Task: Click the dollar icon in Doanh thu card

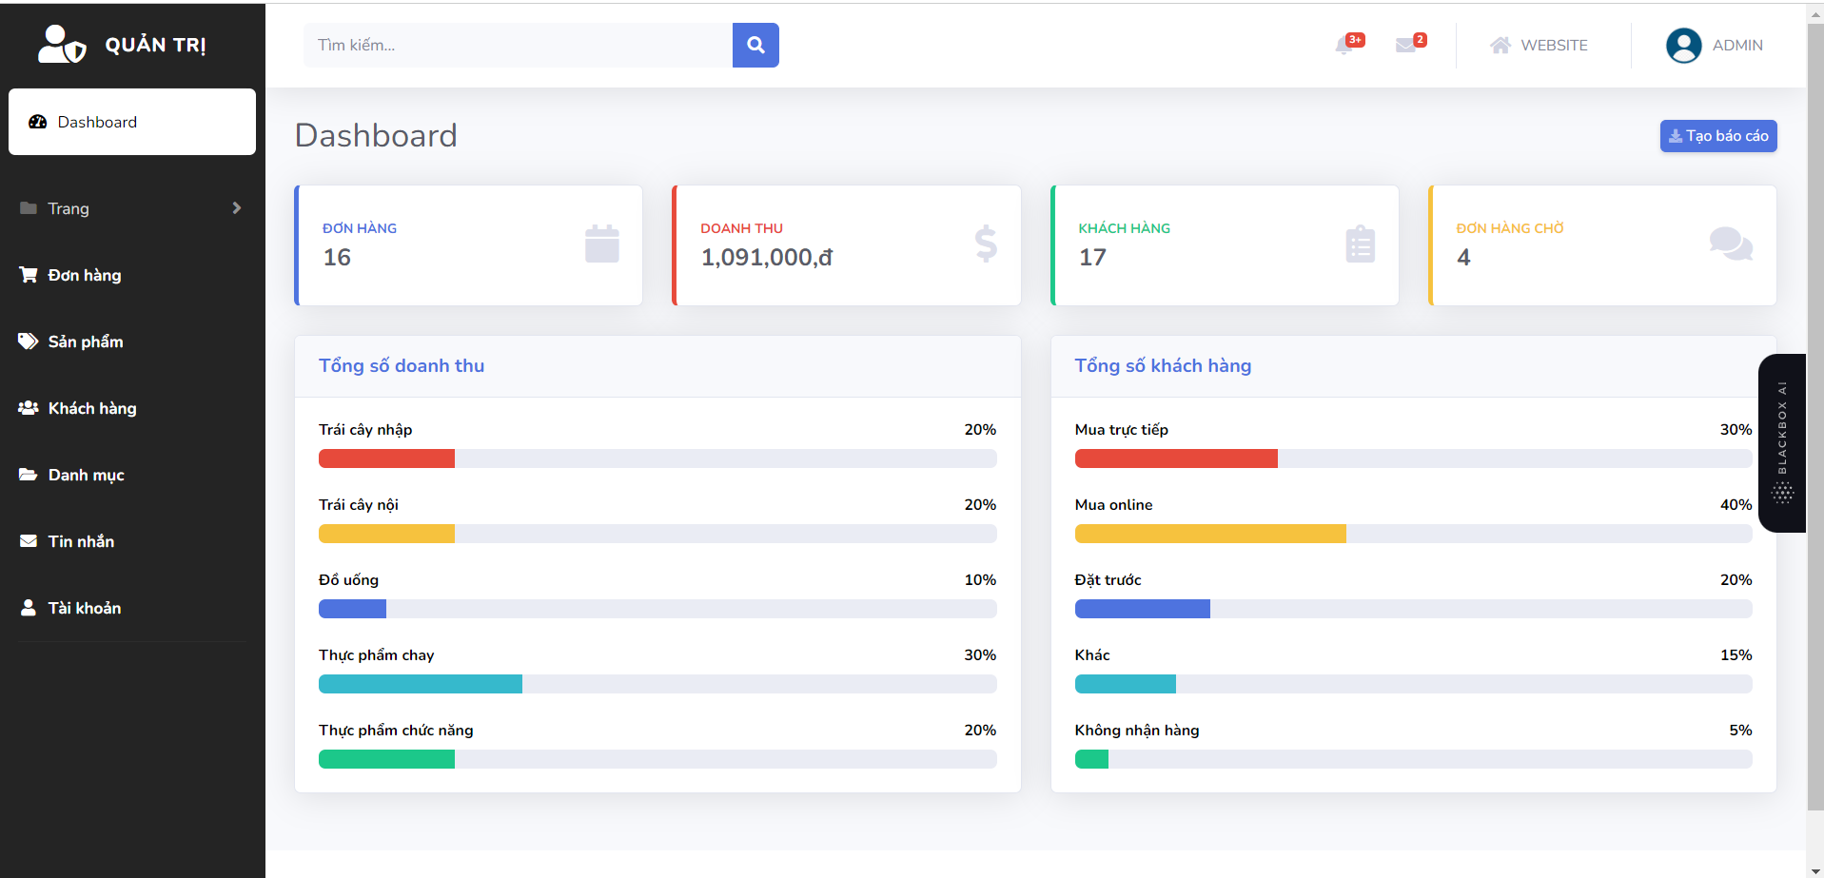Action: click(986, 244)
